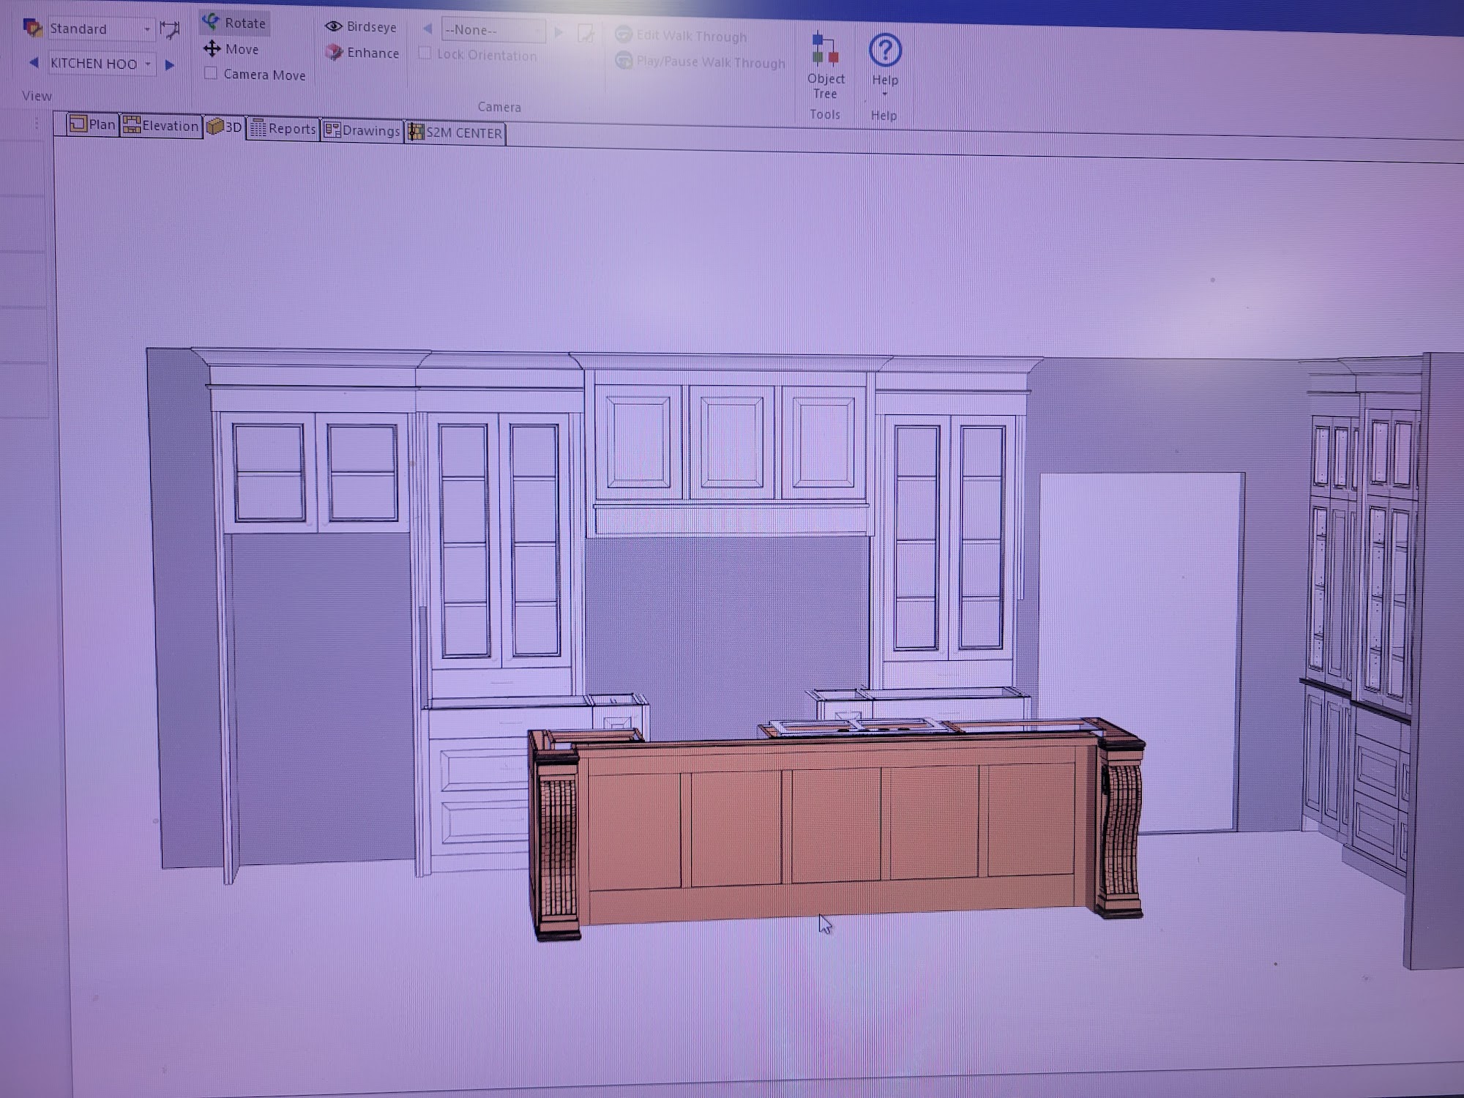The width and height of the screenshot is (1464, 1098).
Task: Switch to the Plan tab
Action: point(92,124)
